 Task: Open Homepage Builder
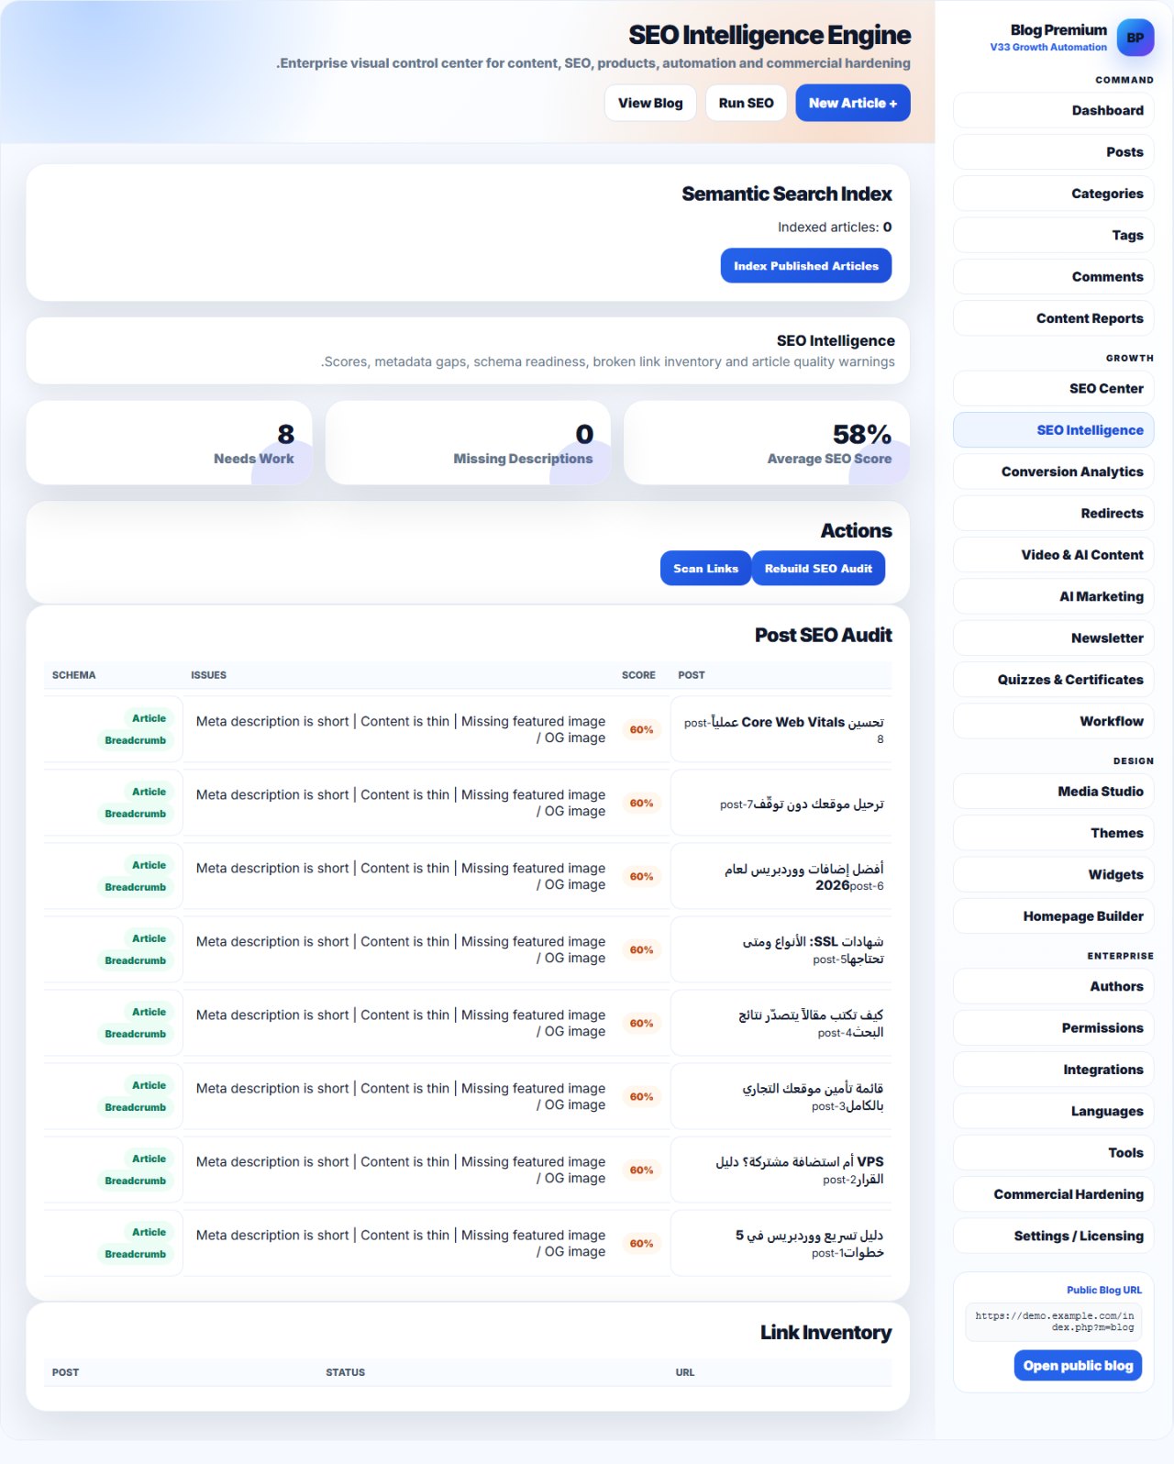coord(1053,916)
